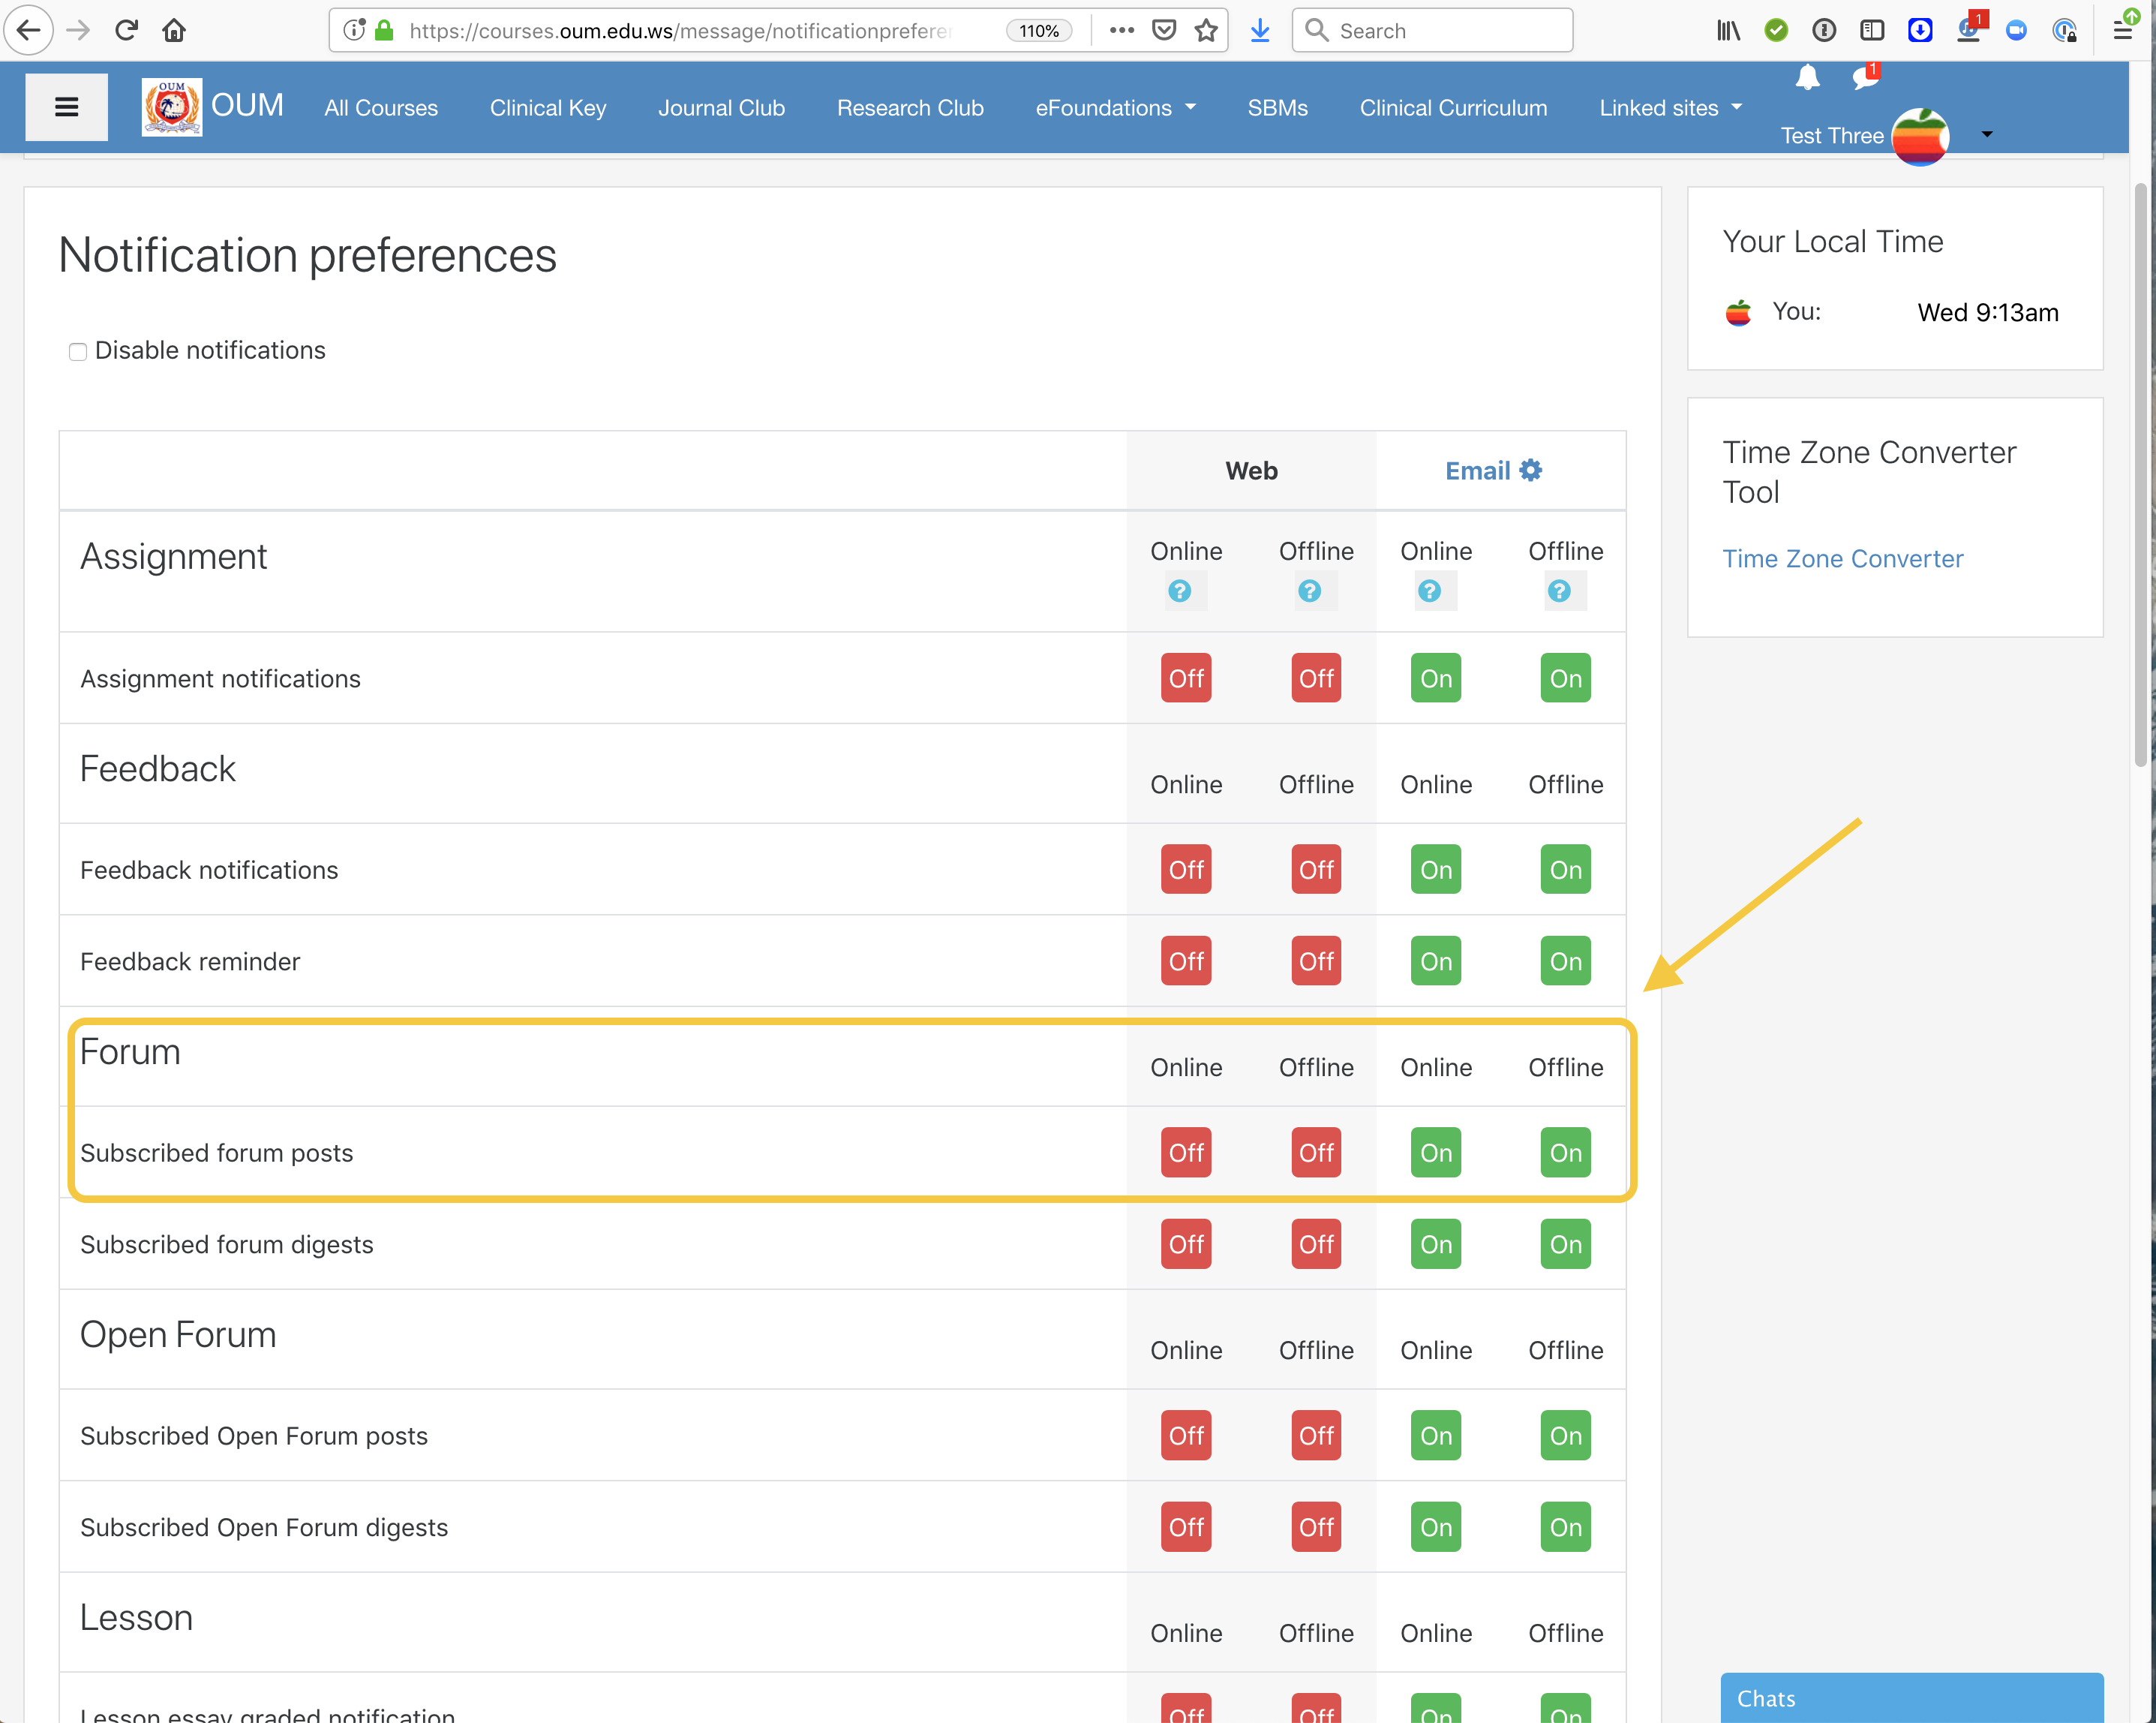Expand the eFoundations dropdown menu
Viewport: 2156px width, 1723px height.
tap(1115, 108)
